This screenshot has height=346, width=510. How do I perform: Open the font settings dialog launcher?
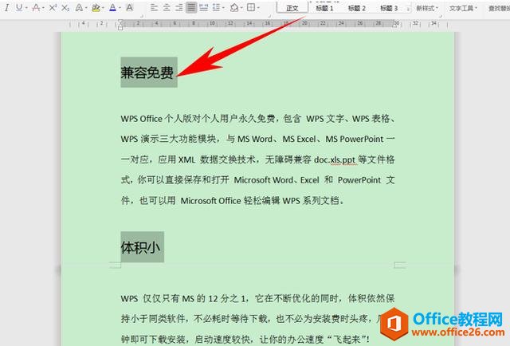(x=142, y=15)
